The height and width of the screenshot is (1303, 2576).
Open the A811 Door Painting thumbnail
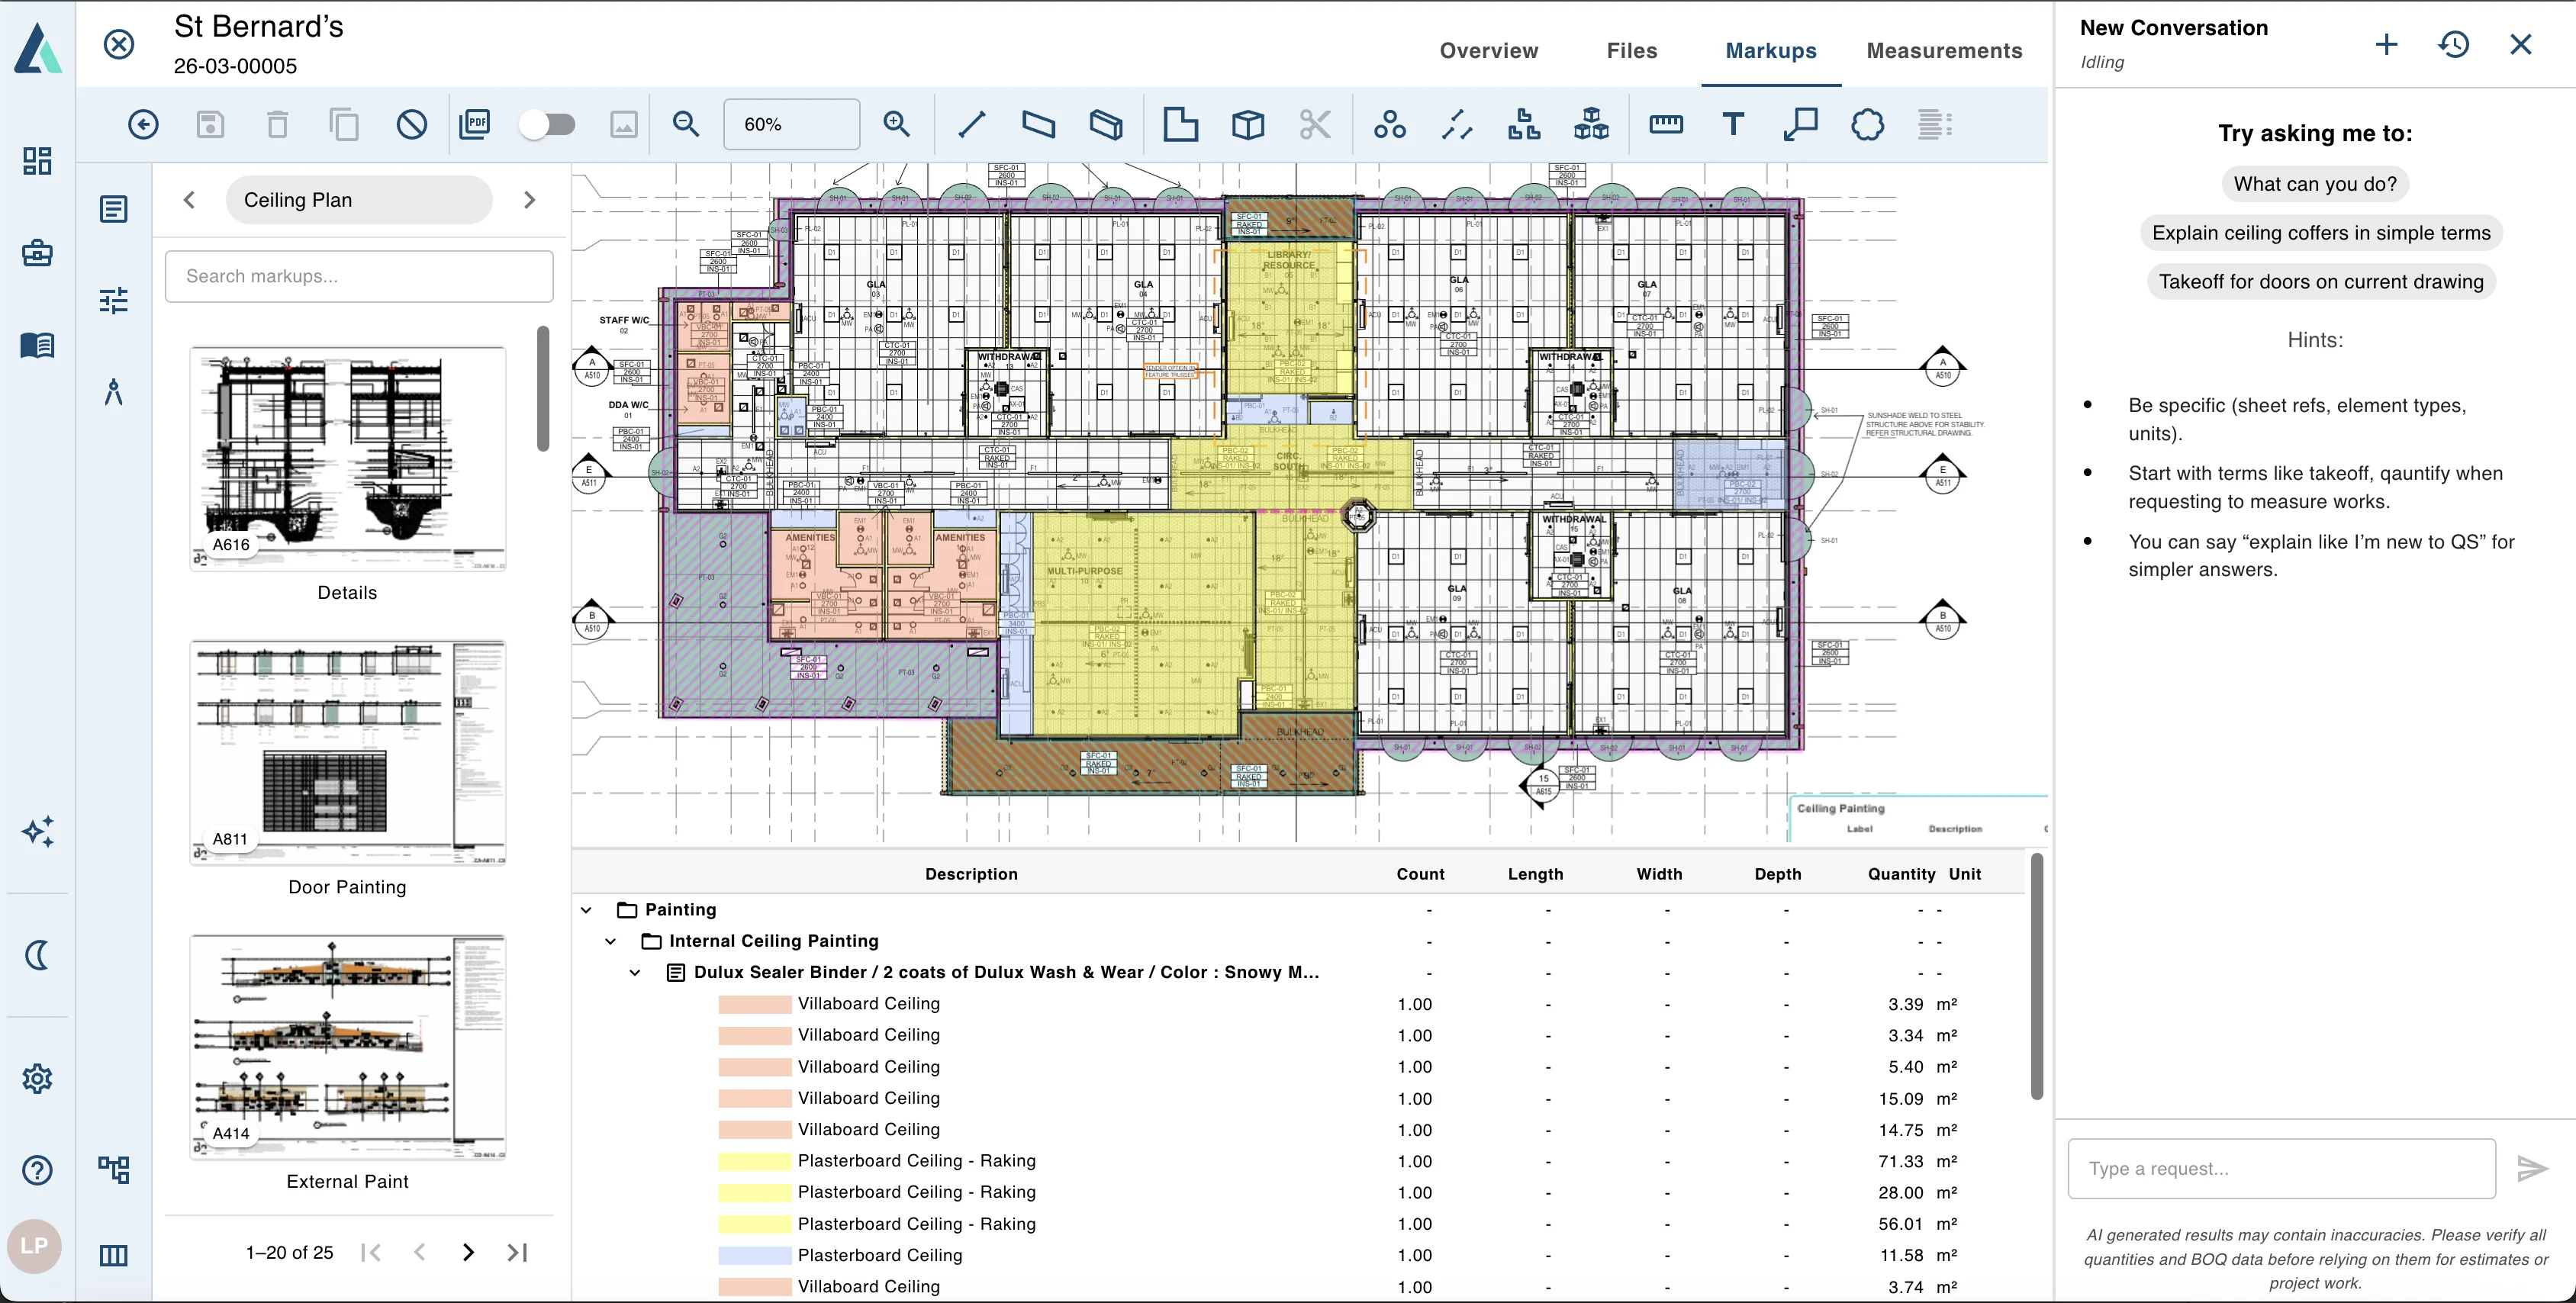coord(347,753)
